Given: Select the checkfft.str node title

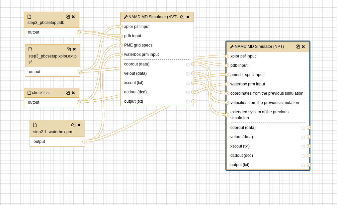Looking at the screenshot, I should (51, 93).
